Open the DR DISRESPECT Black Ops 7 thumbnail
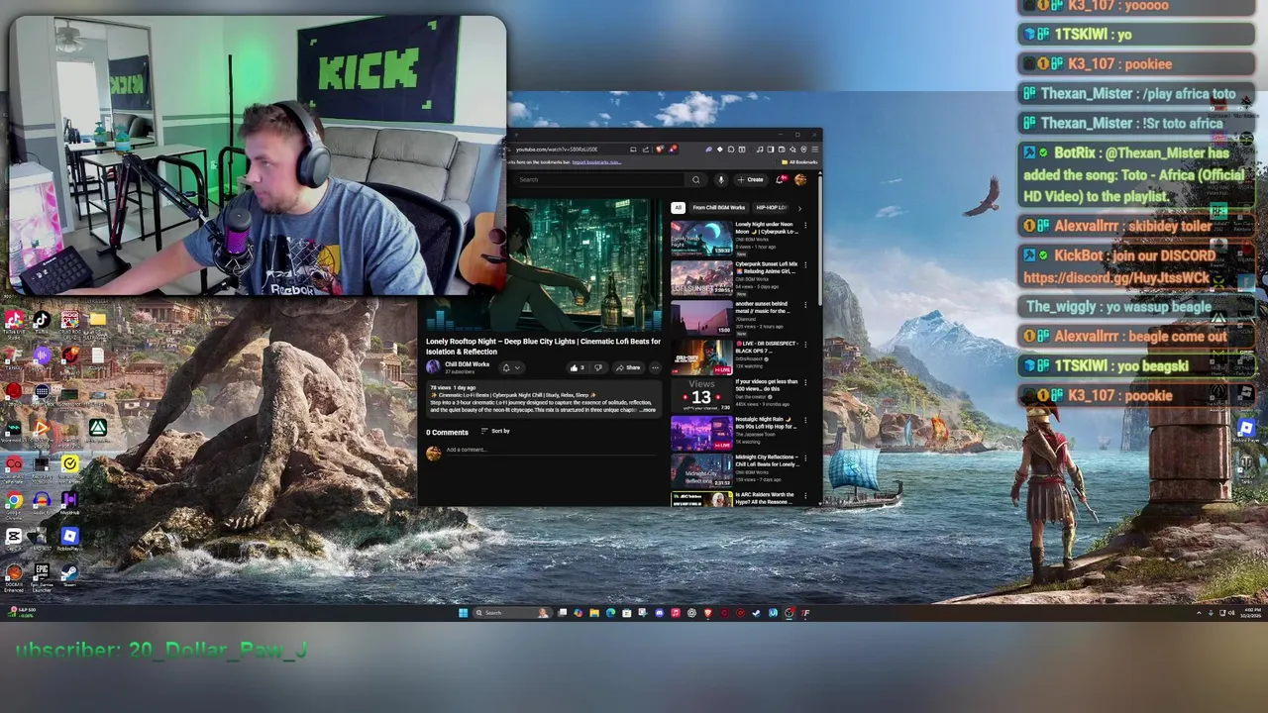The image size is (1268, 713). (x=701, y=357)
